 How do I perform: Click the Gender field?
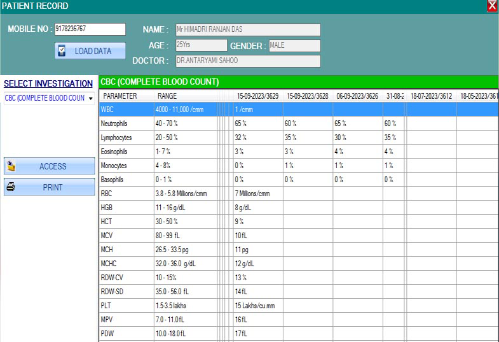pos(294,45)
